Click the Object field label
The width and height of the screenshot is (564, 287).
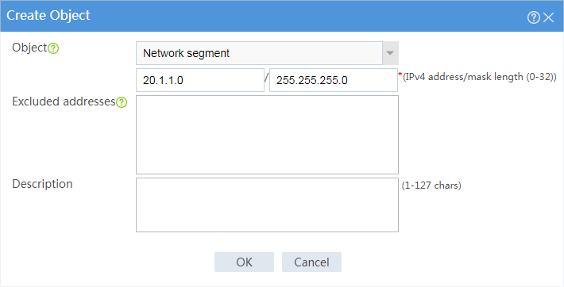tap(29, 48)
